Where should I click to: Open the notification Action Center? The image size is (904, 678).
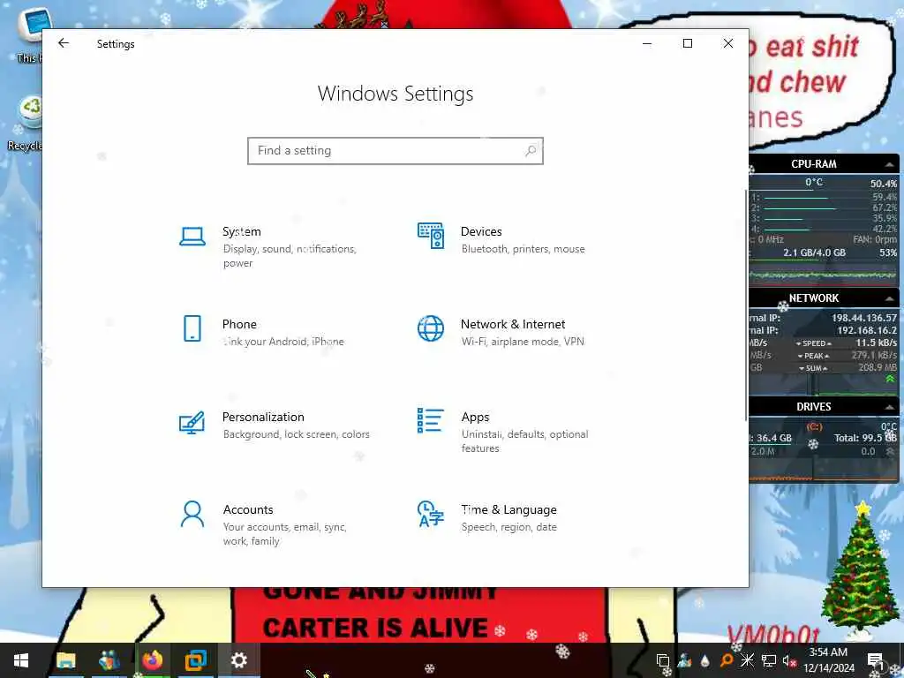coord(876,660)
